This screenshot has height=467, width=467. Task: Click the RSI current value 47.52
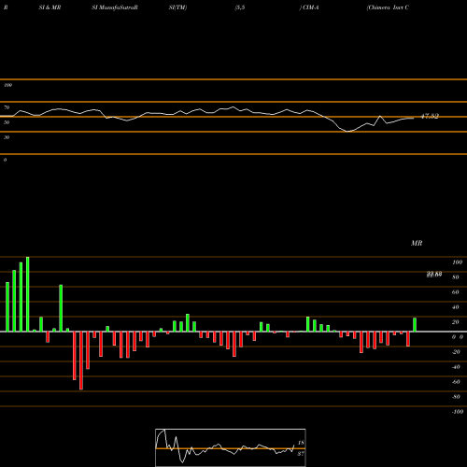[x=430, y=117]
